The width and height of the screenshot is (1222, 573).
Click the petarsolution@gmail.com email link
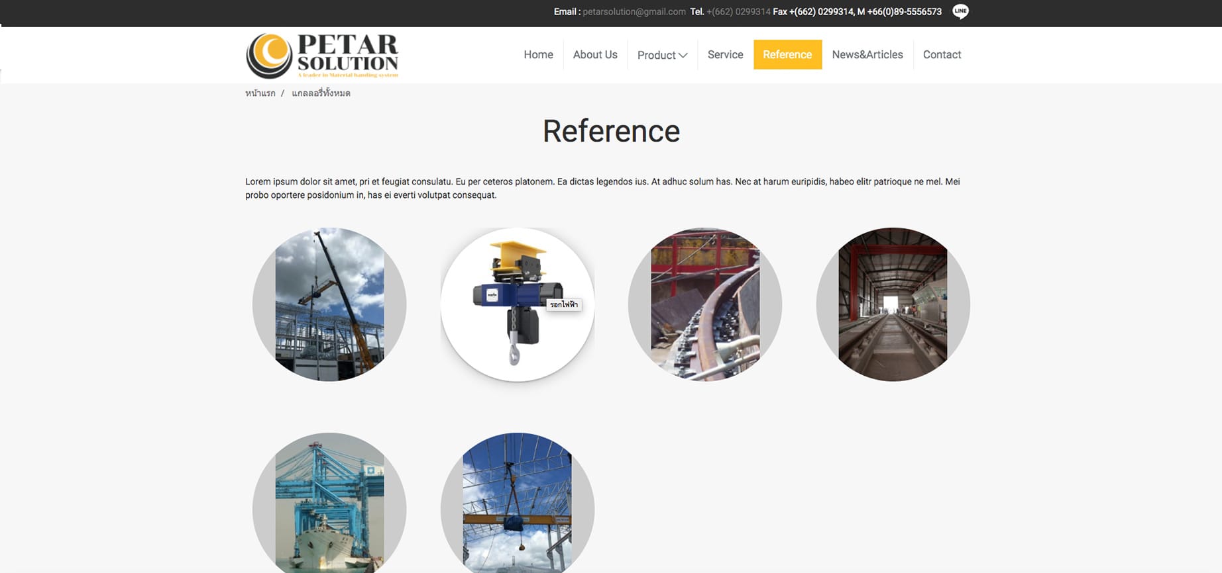tap(634, 12)
